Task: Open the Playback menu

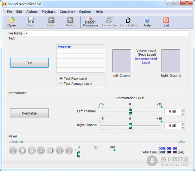Action: tap(48, 12)
